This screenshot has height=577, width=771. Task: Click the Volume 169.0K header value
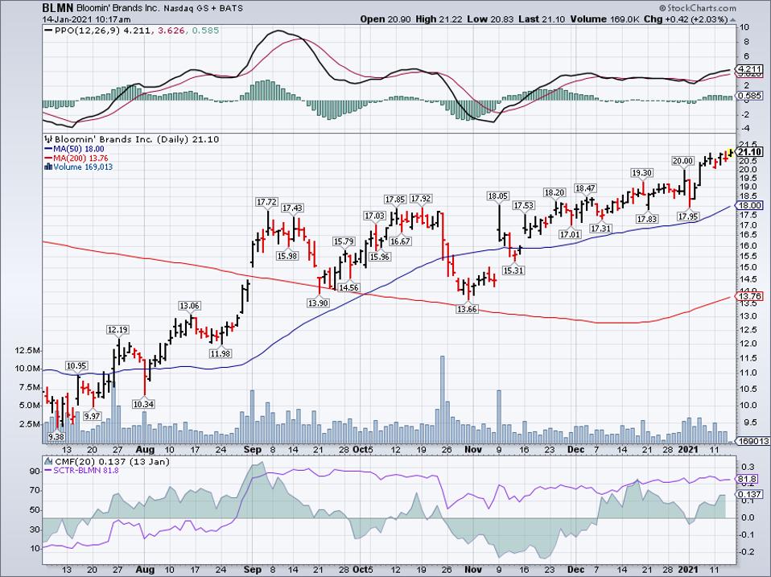point(604,19)
